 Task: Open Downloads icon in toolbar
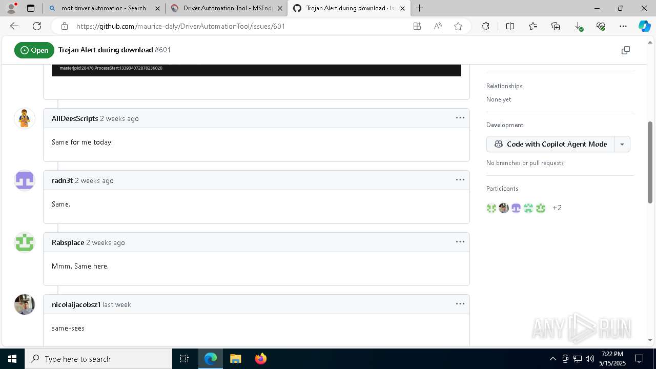pos(578,26)
